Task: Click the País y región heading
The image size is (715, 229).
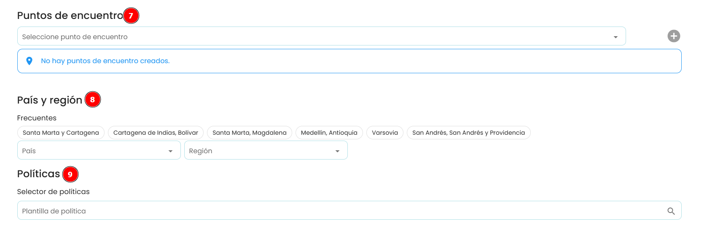Action: (x=50, y=100)
